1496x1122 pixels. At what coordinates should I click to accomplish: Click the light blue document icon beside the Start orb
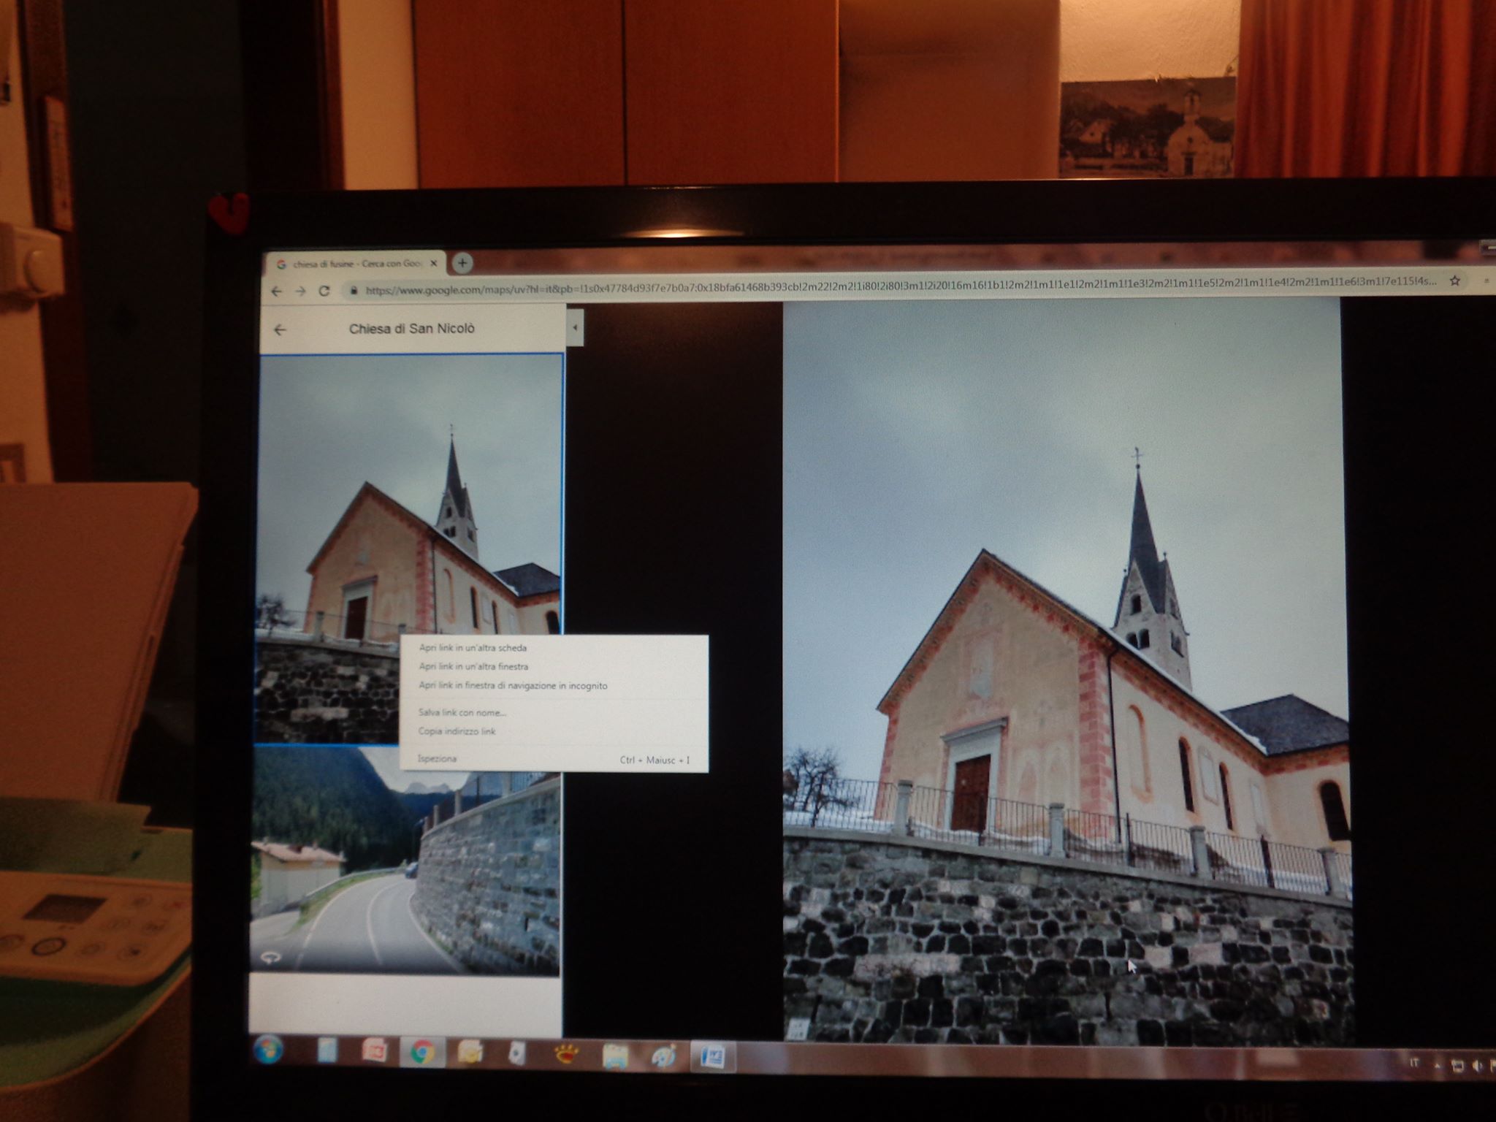[327, 1051]
